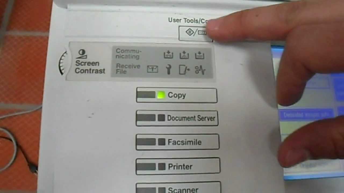
Task: Touch the paper misfeed wave icon
Action: point(200,70)
